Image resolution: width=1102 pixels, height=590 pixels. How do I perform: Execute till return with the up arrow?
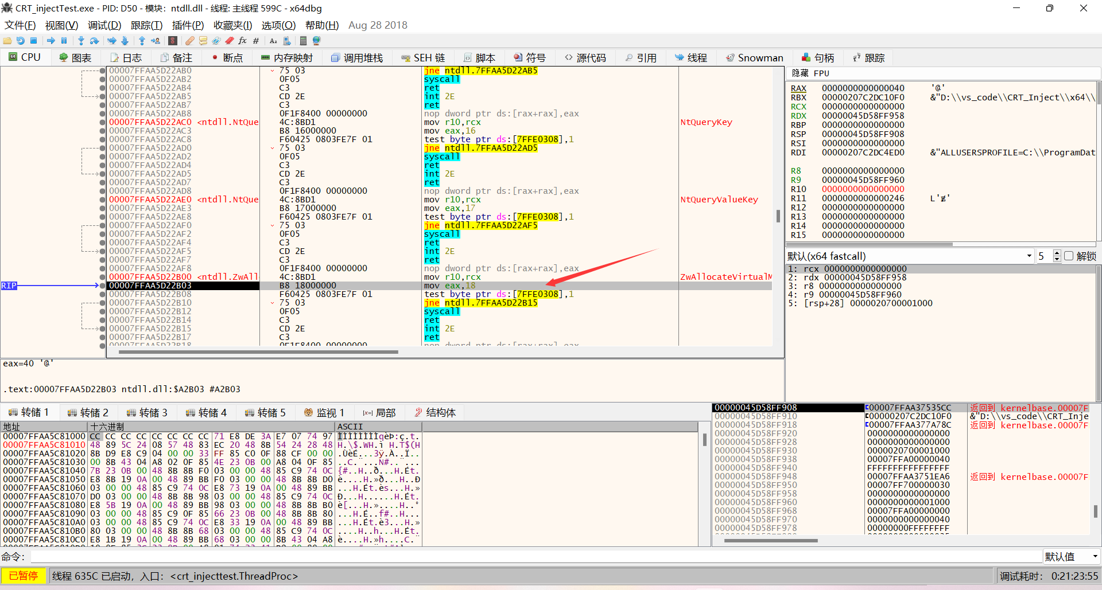(142, 41)
